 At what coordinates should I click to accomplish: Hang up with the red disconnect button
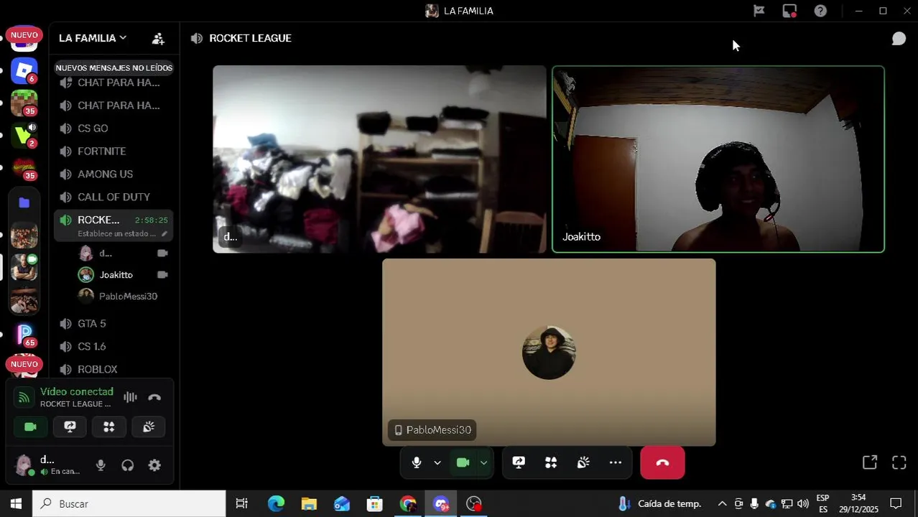662,462
